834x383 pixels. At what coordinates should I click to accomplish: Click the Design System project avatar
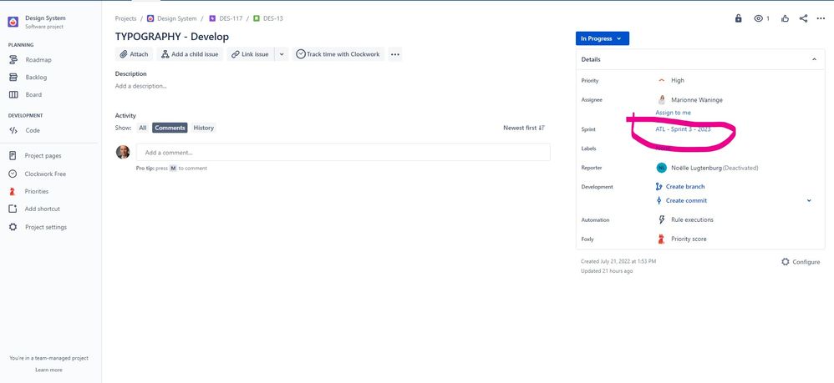pos(13,22)
